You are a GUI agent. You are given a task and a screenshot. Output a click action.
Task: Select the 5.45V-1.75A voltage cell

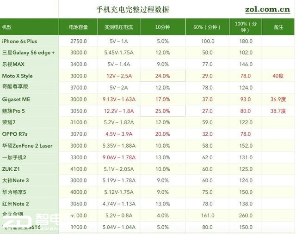[x=119, y=53]
